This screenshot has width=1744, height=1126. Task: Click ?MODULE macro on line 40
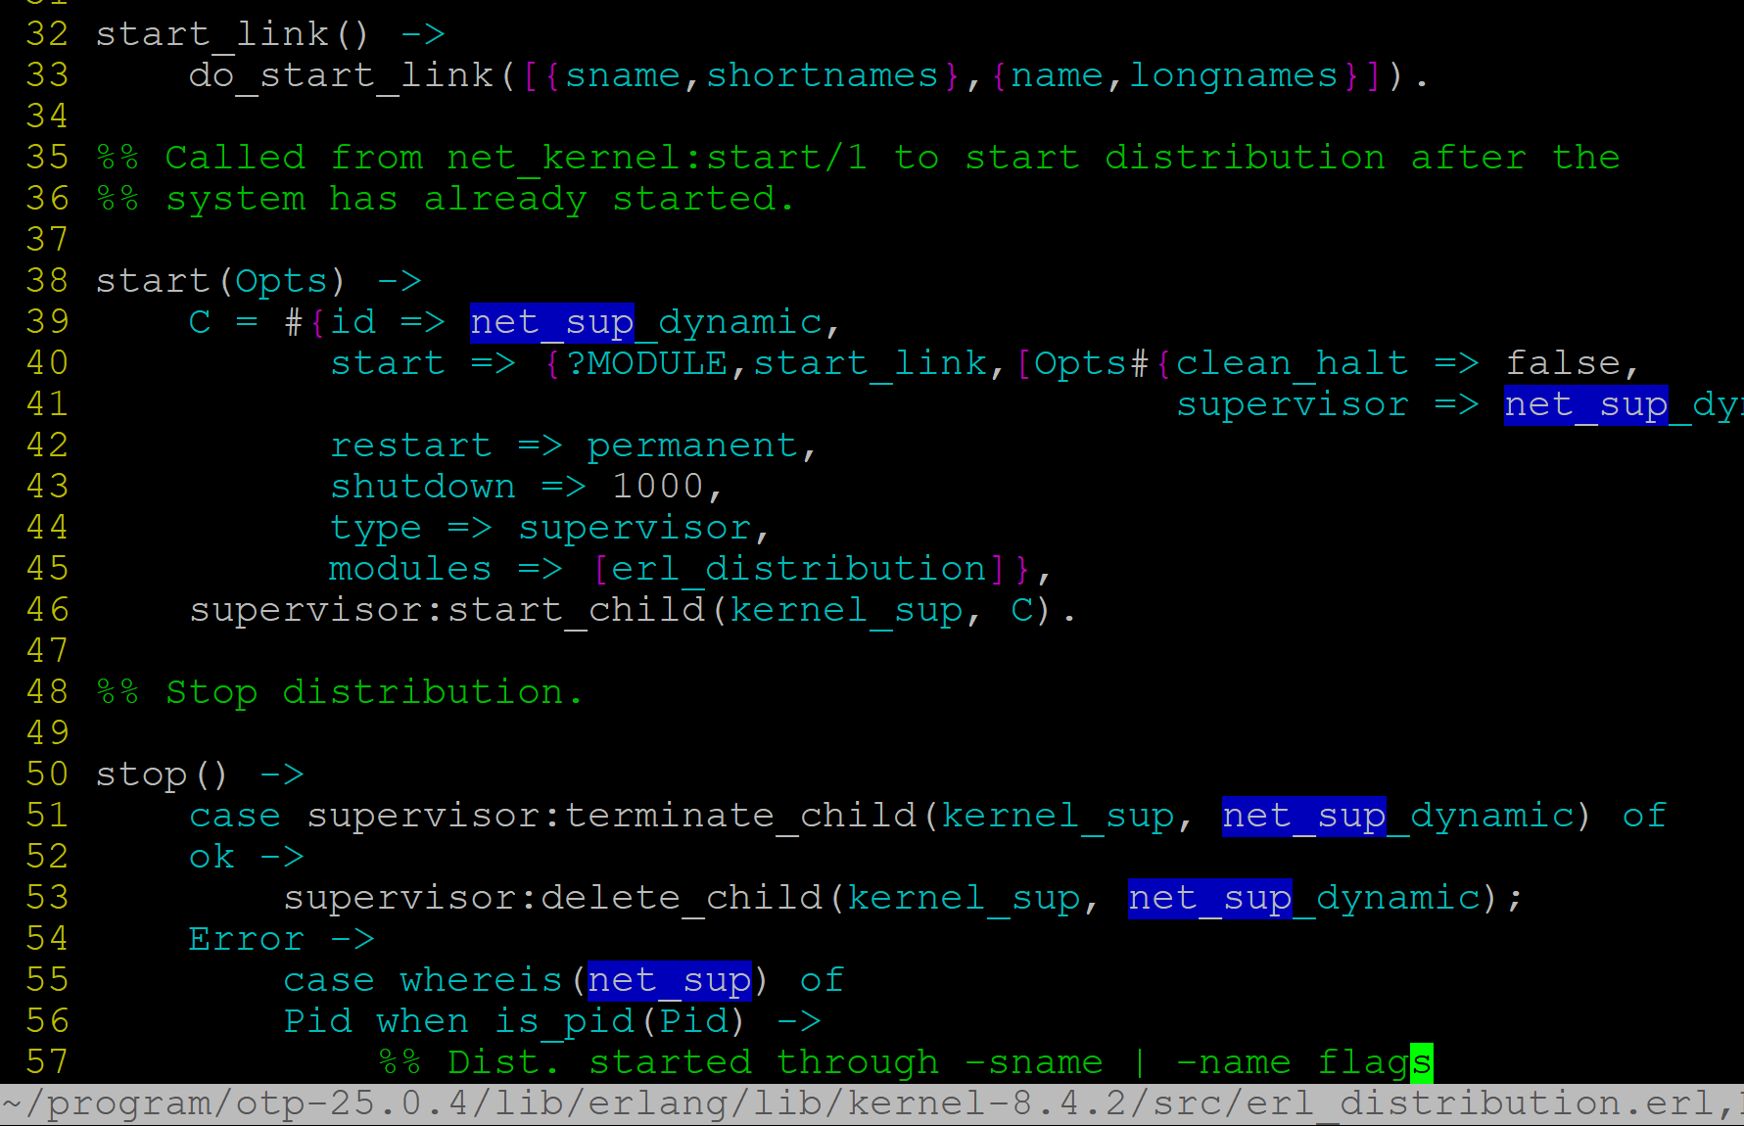tap(647, 363)
